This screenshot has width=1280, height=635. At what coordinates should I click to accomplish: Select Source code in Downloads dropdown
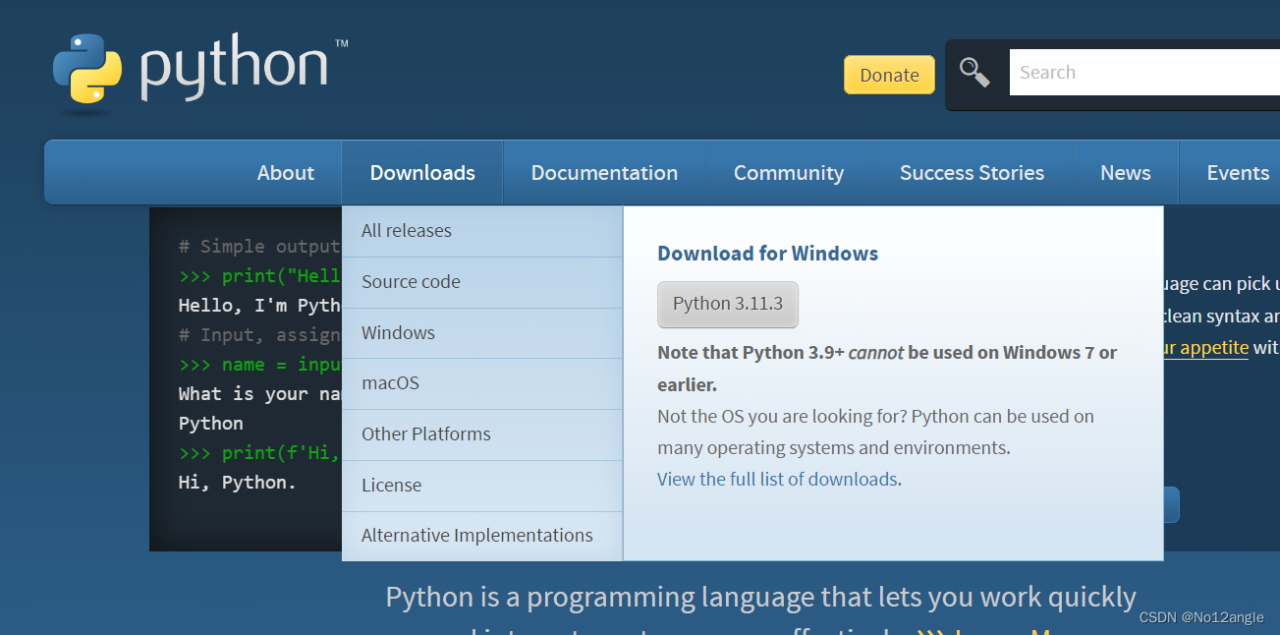pyautogui.click(x=482, y=282)
